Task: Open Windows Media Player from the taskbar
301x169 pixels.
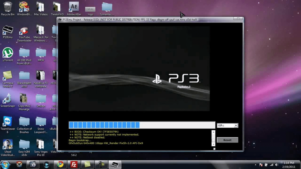Action: (46, 164)
